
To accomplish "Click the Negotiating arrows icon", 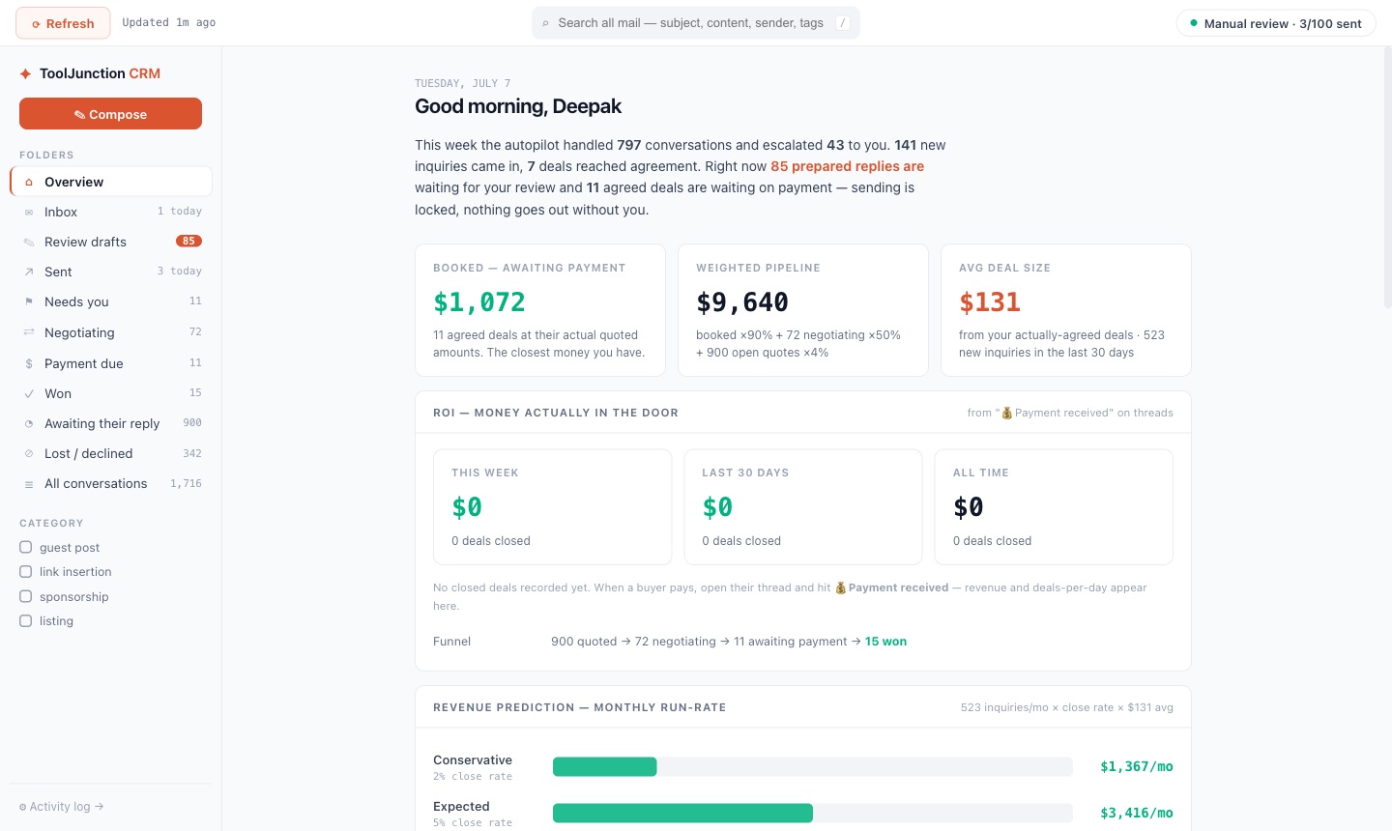I will [29, 332].
